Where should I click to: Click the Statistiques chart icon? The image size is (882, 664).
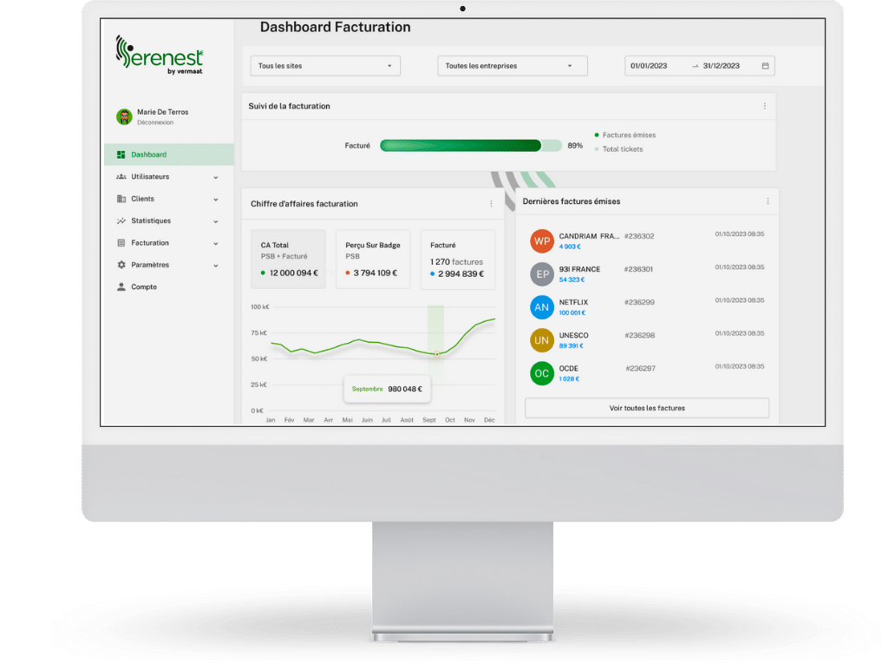tap(119, 220)
